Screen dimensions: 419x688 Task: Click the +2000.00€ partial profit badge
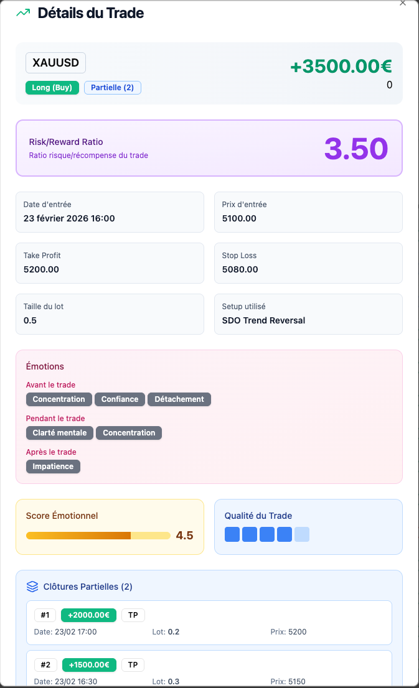[89, 615]
